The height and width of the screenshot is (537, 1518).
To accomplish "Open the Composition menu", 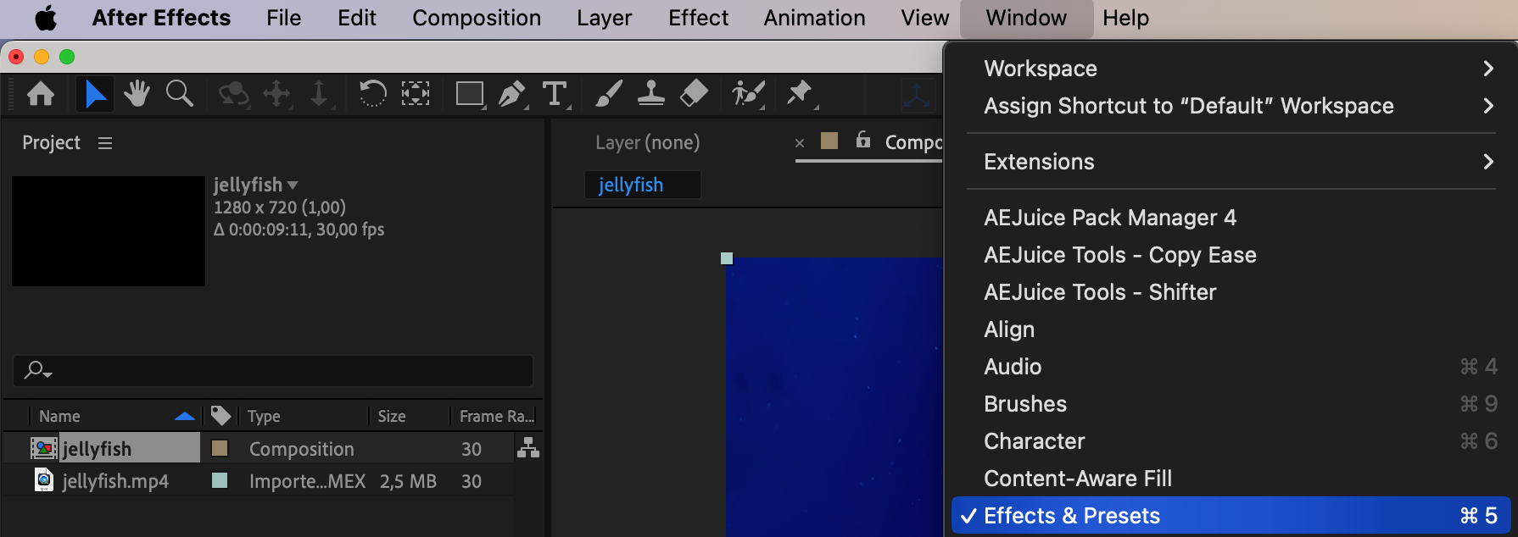I will tap(477, 18).
